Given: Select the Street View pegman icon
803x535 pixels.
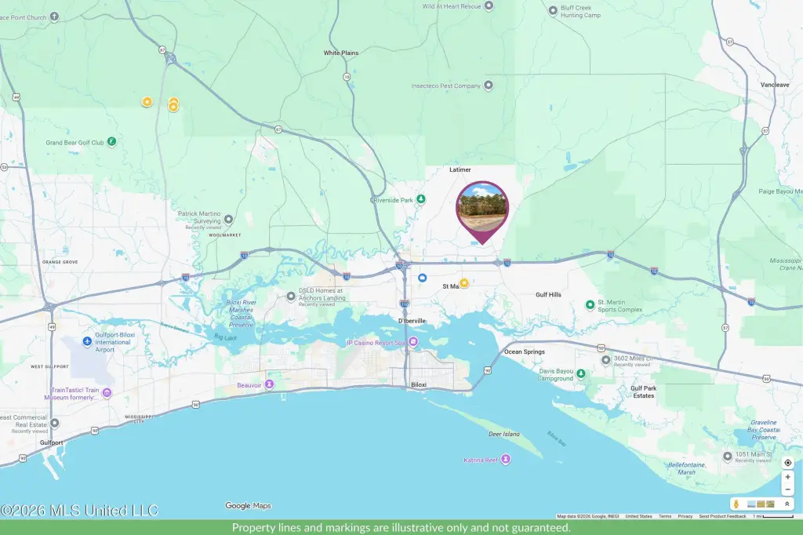Looking at the screenshot, I should pos(736,504).
